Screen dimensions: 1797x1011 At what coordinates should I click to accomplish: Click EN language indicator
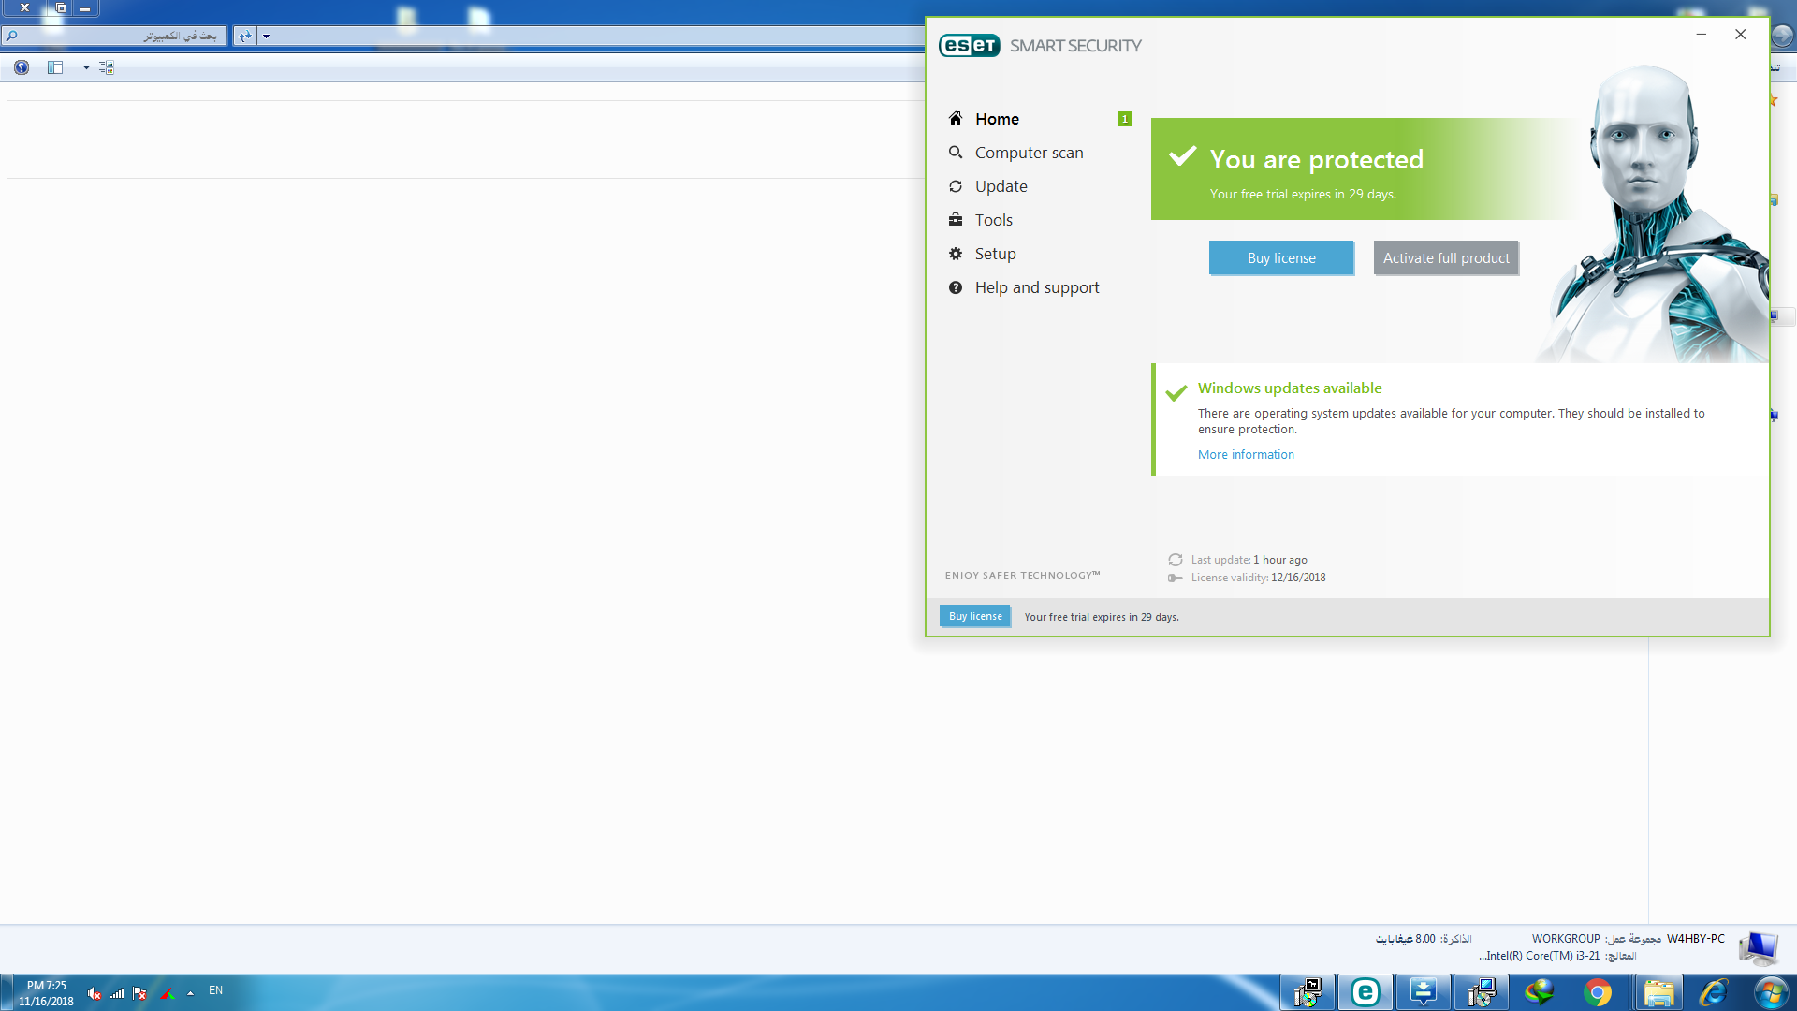click(215, 990)
